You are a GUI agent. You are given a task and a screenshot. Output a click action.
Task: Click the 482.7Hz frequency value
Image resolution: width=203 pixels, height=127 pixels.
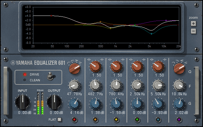pyautogui.click(x=95, y=94)
